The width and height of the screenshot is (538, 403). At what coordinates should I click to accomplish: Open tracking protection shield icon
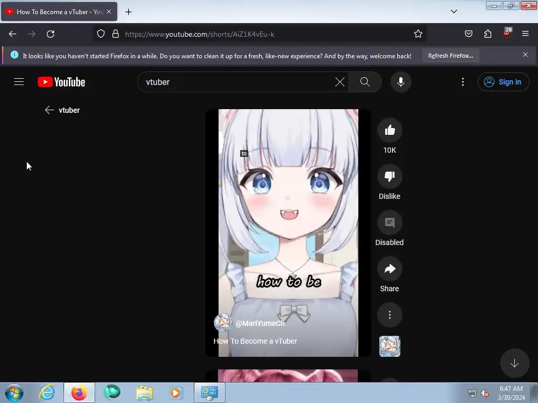pos(100,34)
